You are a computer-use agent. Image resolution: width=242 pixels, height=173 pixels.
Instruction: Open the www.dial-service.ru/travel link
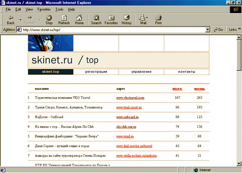click(134, 146)
